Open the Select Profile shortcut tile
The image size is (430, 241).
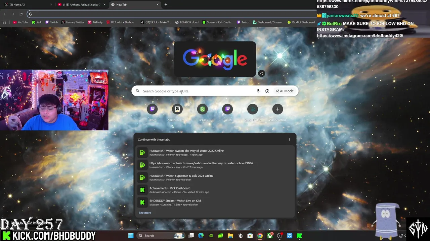click(x=252, y=112)
